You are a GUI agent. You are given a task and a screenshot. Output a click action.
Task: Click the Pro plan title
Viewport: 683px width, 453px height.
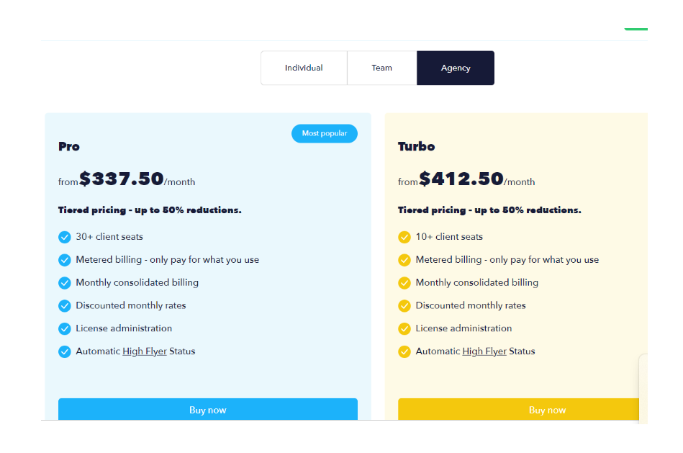pyautogui.click(x=69, y=146)
